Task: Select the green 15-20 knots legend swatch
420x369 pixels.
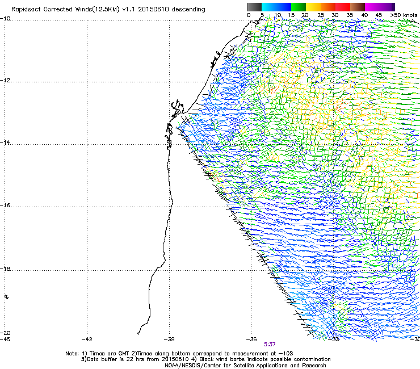Action: (x=299, y=7)
